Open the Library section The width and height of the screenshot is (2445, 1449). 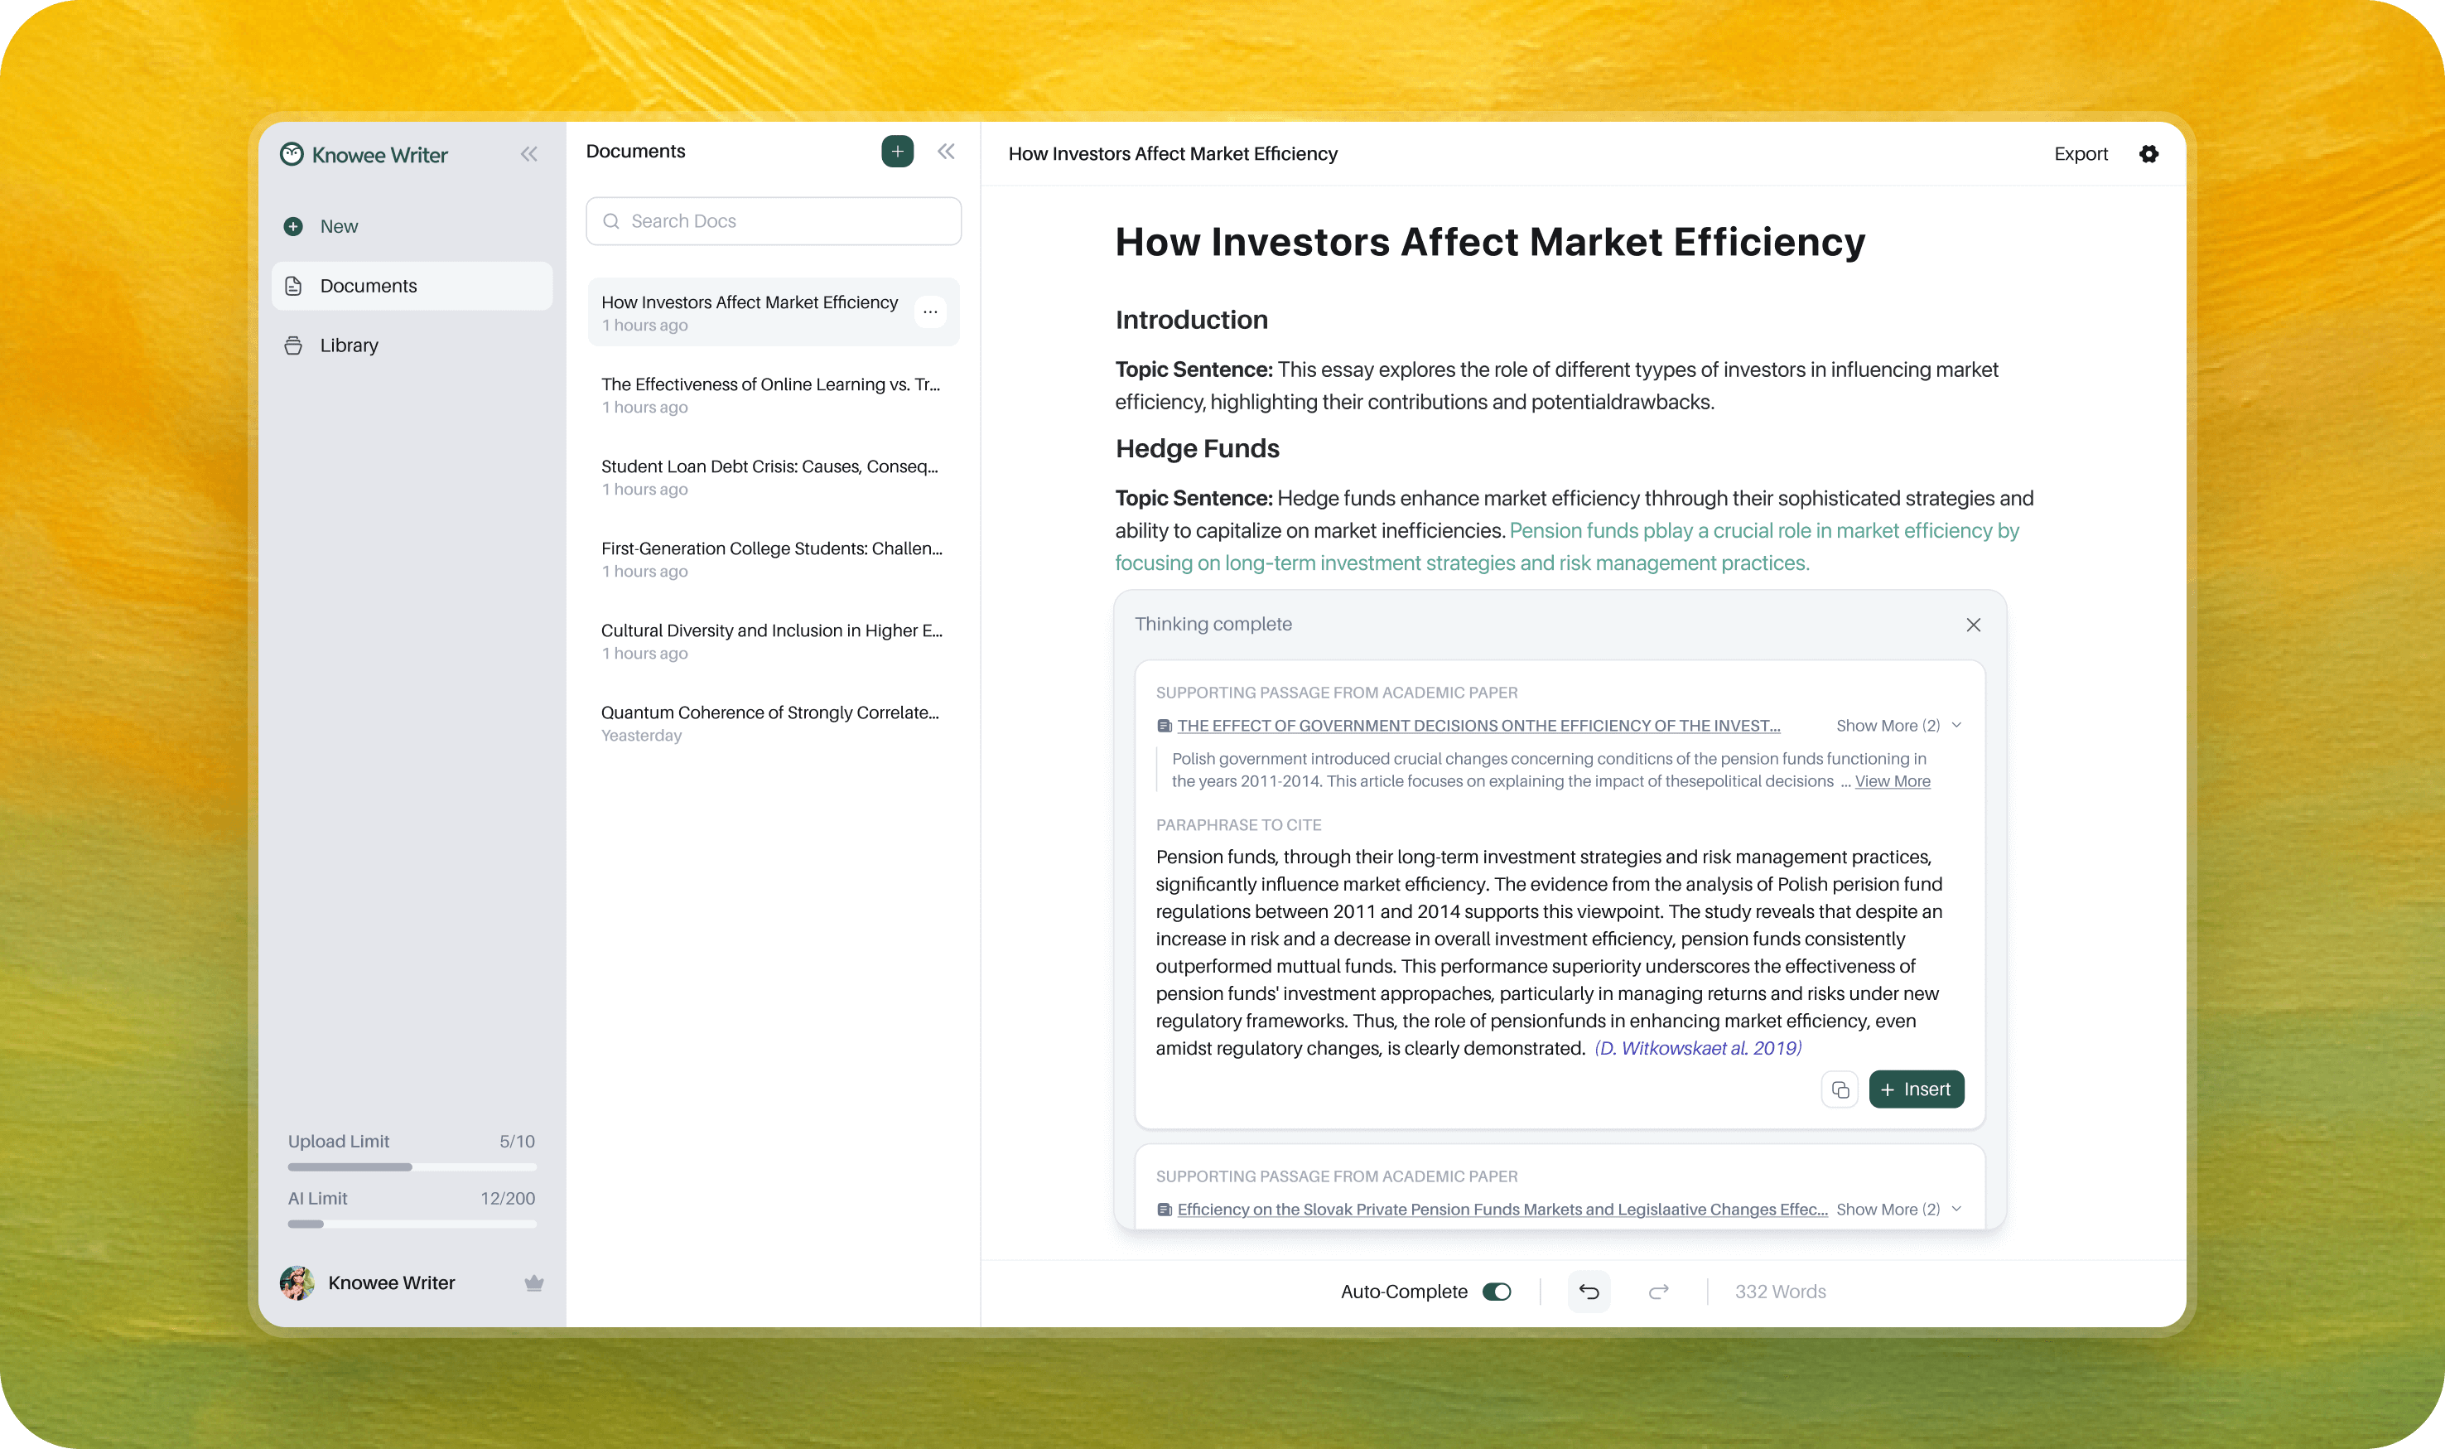tap(349, 345)
